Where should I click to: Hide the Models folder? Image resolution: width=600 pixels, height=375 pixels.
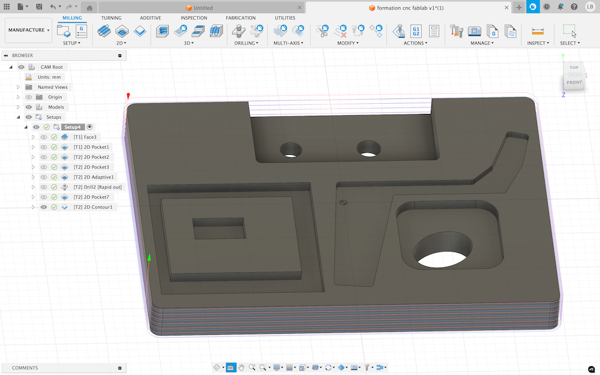(29, 107)
